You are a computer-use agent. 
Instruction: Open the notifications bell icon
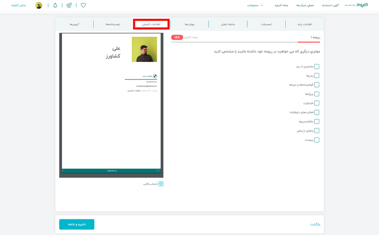click(x=55, y=5)
